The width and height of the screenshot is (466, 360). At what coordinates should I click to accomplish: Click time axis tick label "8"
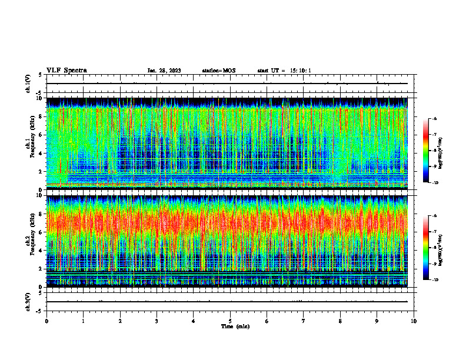point(340,321)
